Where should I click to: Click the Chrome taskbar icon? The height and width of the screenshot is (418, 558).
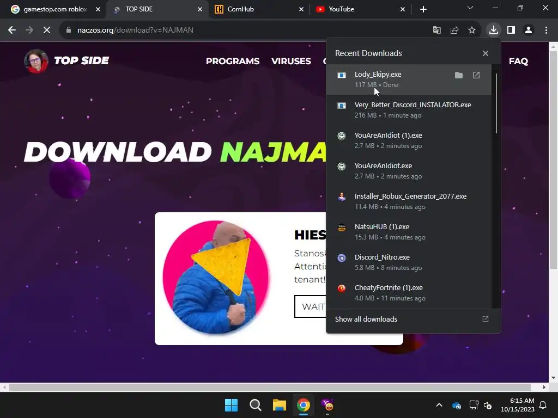304,405
